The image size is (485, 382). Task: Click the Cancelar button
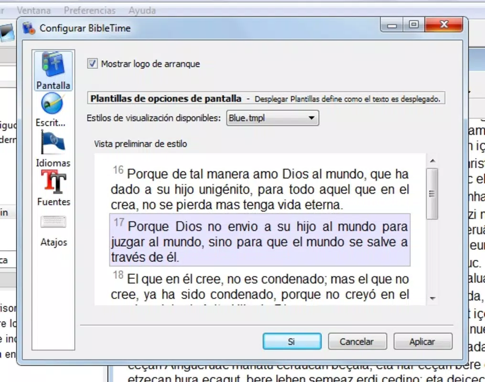point(357,341)
